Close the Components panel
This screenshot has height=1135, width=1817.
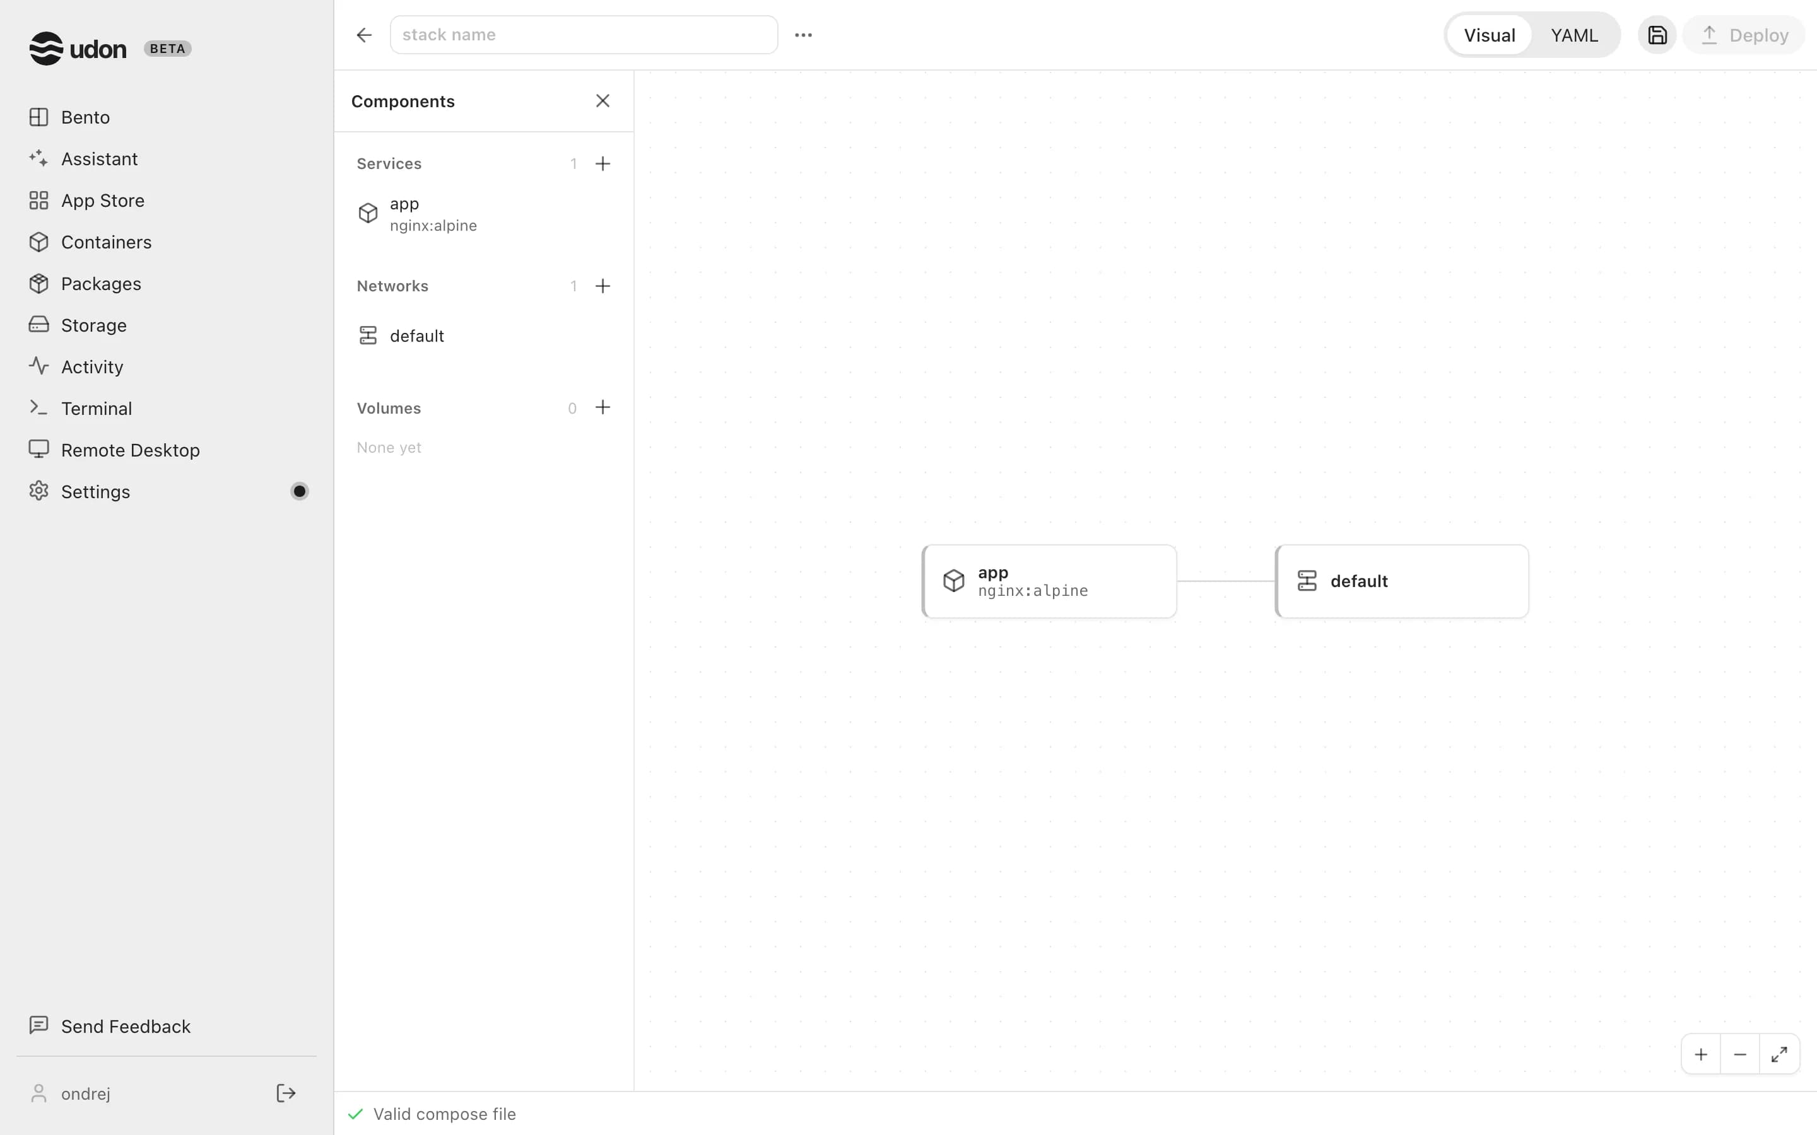coord(602,101)
